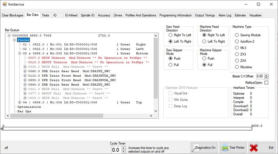Select piece row 01 0922.0 No:001
The height and width of the screenshot is (154, 278).
84,44
